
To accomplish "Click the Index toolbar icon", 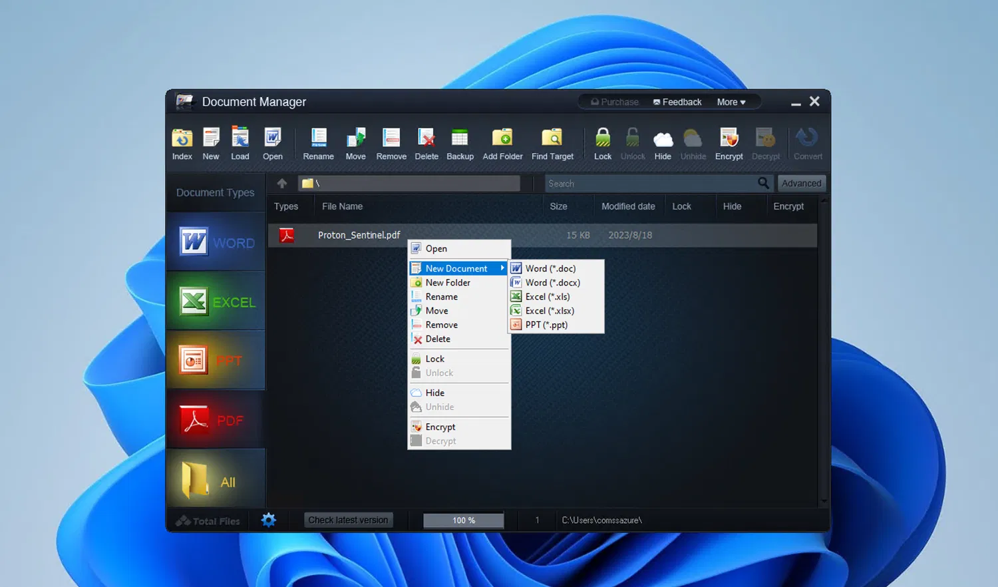I will click(182, 138).
